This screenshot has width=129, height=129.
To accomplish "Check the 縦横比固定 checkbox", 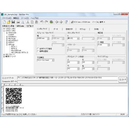I will 38,51.
